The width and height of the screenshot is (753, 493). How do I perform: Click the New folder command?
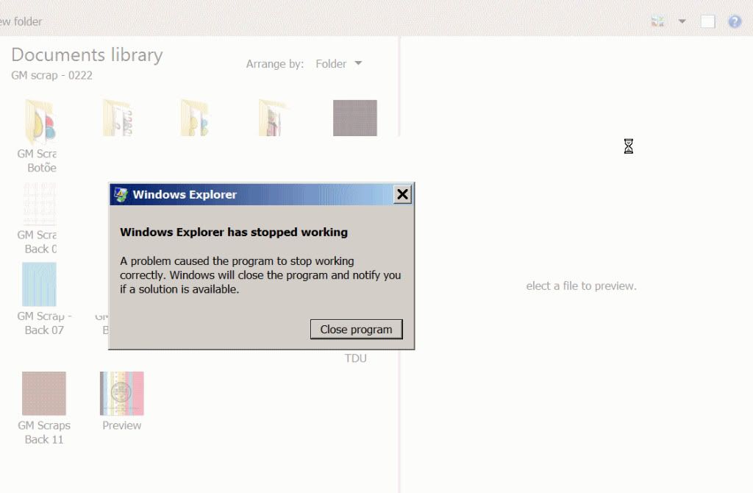click(22, 21)
